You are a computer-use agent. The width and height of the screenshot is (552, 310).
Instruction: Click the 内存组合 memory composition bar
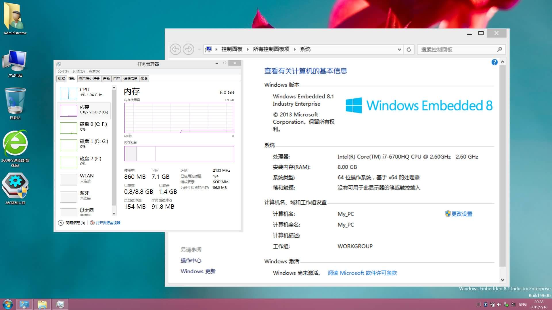179,154
